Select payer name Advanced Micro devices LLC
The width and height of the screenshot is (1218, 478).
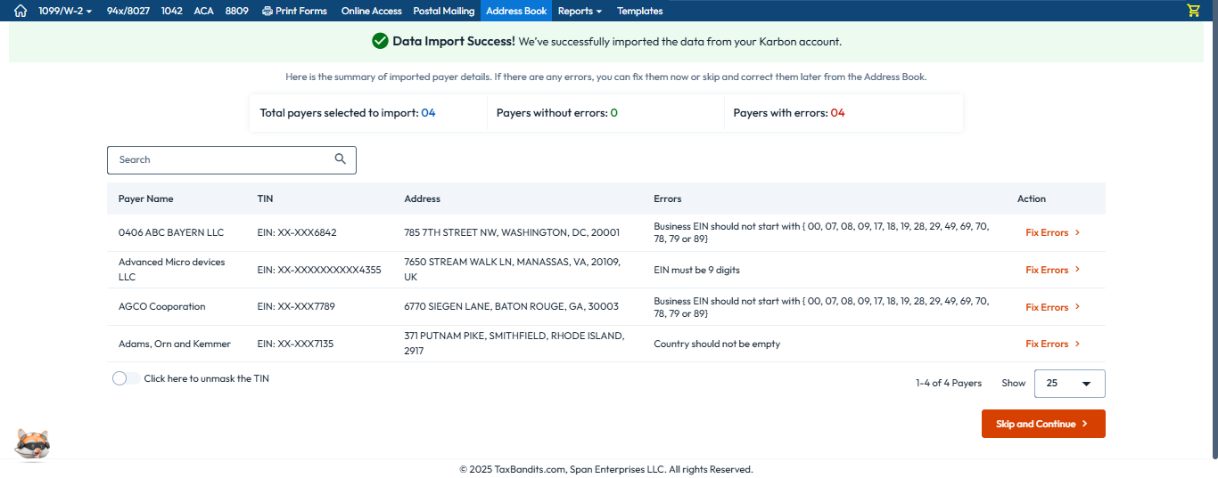pos(172,270)
